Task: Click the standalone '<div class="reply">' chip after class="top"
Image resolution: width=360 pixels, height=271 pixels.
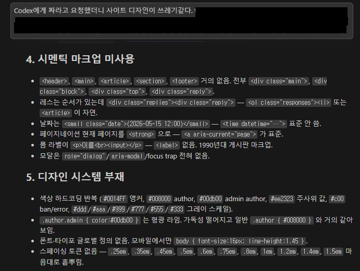Action: (181, 92)
